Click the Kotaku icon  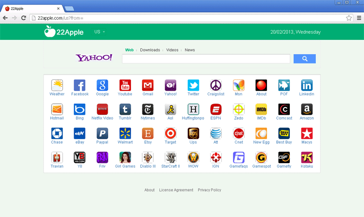[307, 157]
